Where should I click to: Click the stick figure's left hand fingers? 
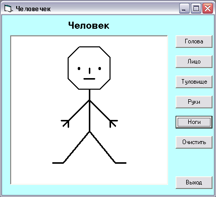pos(65,123)
